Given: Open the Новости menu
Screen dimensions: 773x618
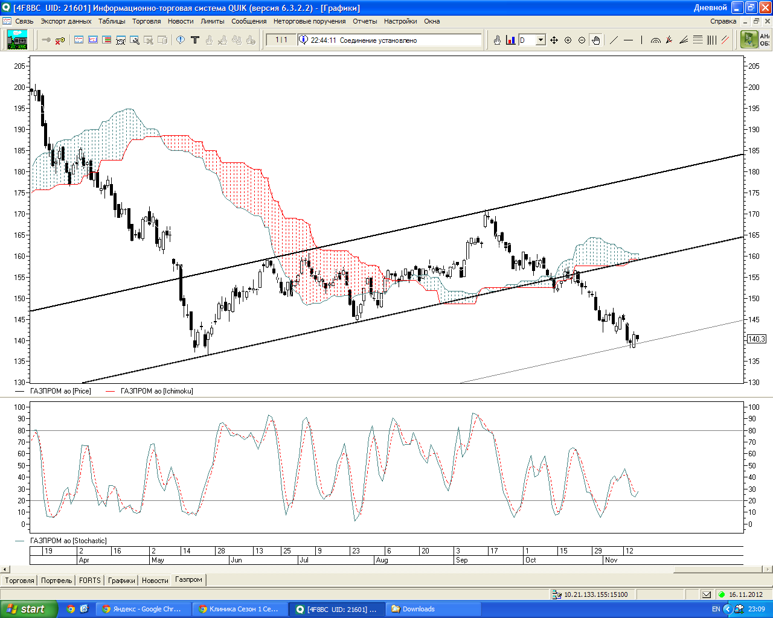Looking at the screenshot, I should 181,21.
